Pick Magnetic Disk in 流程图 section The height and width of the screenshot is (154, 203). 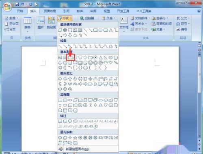tap(65, 111)
